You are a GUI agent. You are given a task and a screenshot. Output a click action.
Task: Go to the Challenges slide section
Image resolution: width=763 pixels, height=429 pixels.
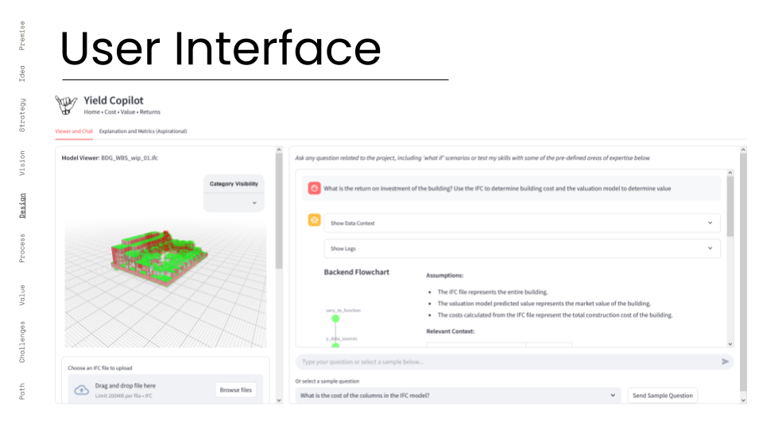tap(22, 342)
